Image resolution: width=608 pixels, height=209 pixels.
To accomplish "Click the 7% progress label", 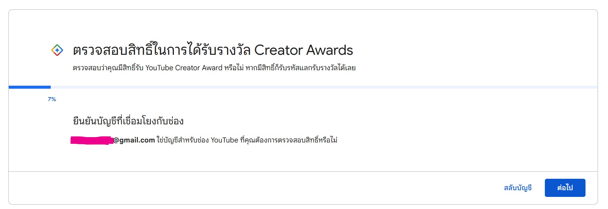I will [52, 99].
